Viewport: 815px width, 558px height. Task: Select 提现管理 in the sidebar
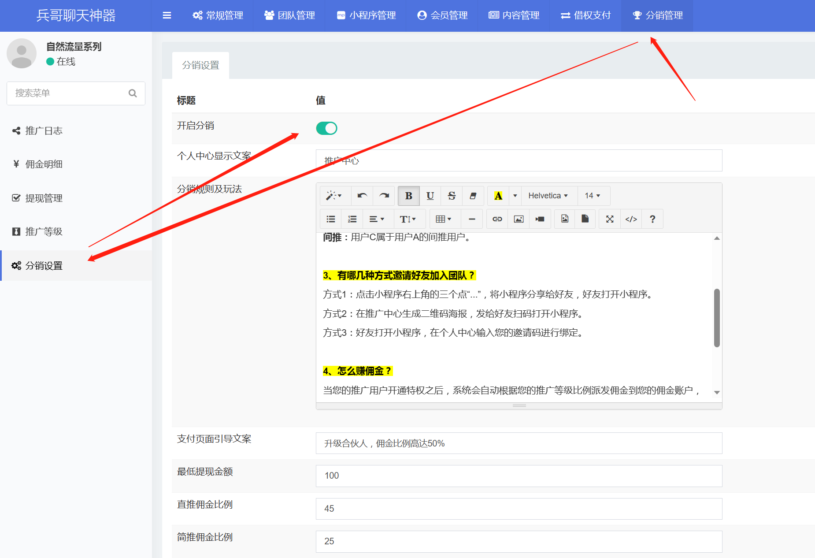tap(44, 198)
